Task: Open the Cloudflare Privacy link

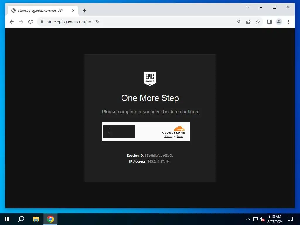Action: (168, 136)
